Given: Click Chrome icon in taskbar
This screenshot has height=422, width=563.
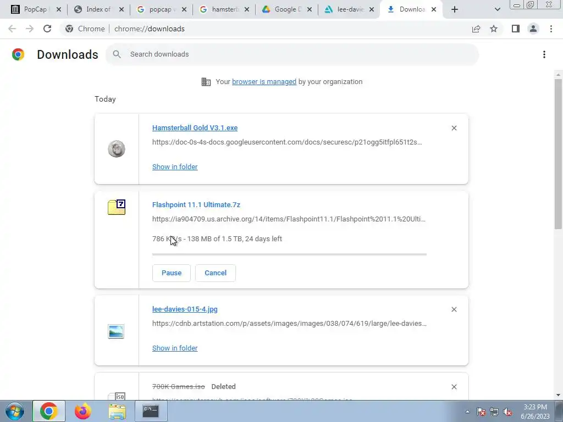Looking at the screenshot, I should [49, 411].
